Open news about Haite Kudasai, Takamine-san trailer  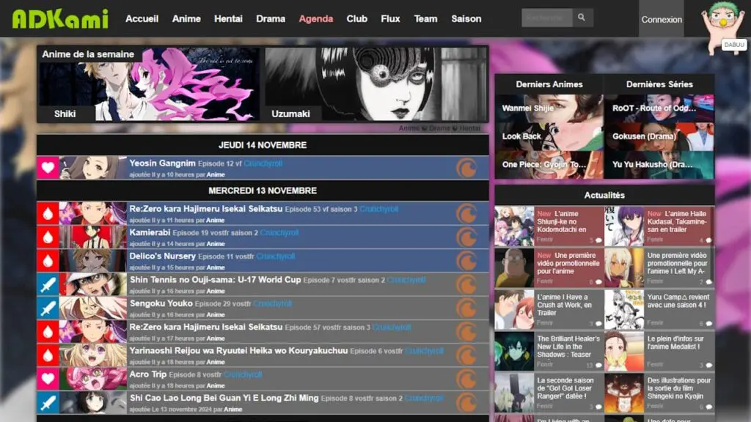pyautogui.click(x=659, y=226)
